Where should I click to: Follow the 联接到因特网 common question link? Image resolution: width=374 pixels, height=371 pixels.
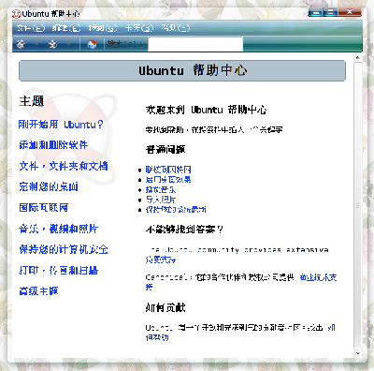pos(168,170)
